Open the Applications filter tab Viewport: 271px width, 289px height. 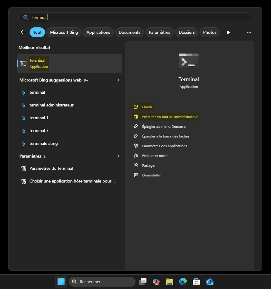click(98, 32)
